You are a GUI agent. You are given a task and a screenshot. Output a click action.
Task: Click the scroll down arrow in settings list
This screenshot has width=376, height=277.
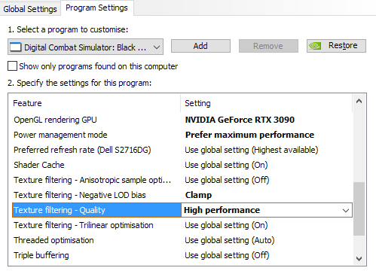click(359, 259)
